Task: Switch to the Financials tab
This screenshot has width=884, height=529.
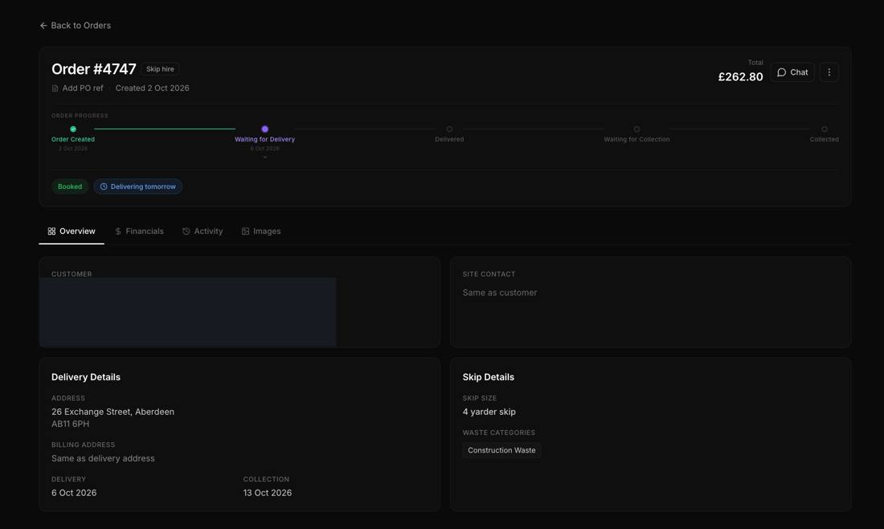Action: click(x=139, y=232)
